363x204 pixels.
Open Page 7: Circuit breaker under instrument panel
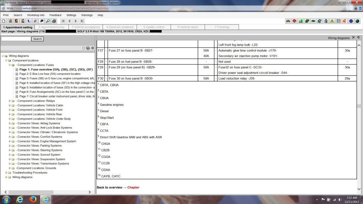pyautogui.click(x=57, y=96)
